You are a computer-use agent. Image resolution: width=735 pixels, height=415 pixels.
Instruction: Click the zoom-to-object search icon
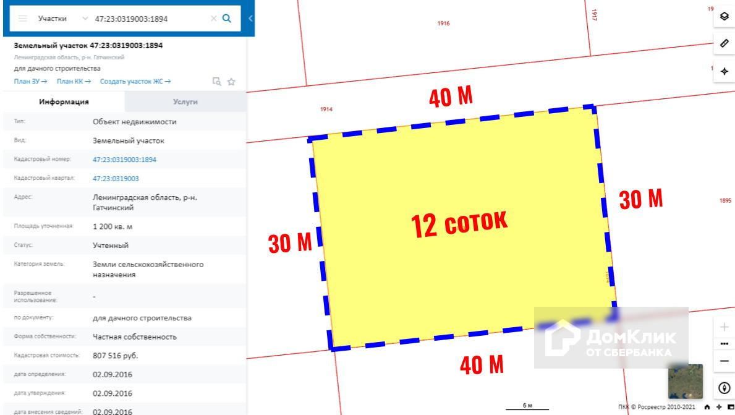pyautogui.click(x=216, y=81)
